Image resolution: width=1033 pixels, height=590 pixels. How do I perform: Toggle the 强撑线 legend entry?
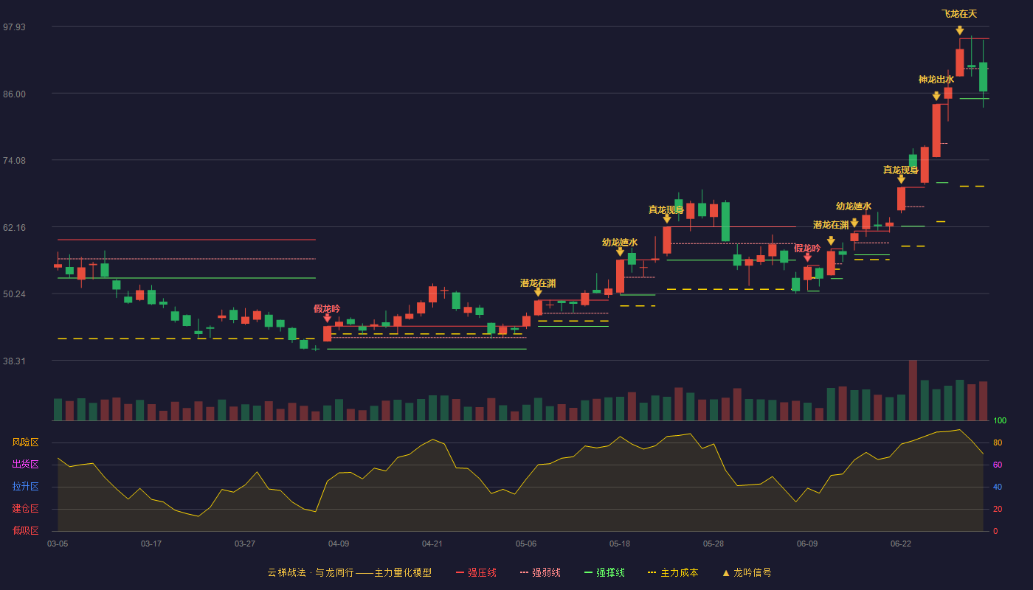604,572
